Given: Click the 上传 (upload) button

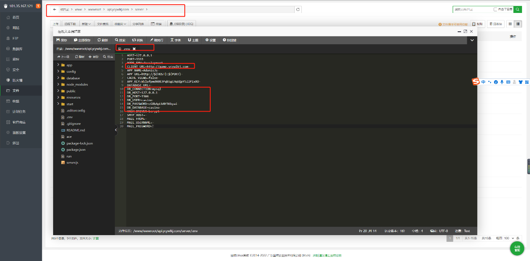Looking at the screenshot, I should 56,24.
